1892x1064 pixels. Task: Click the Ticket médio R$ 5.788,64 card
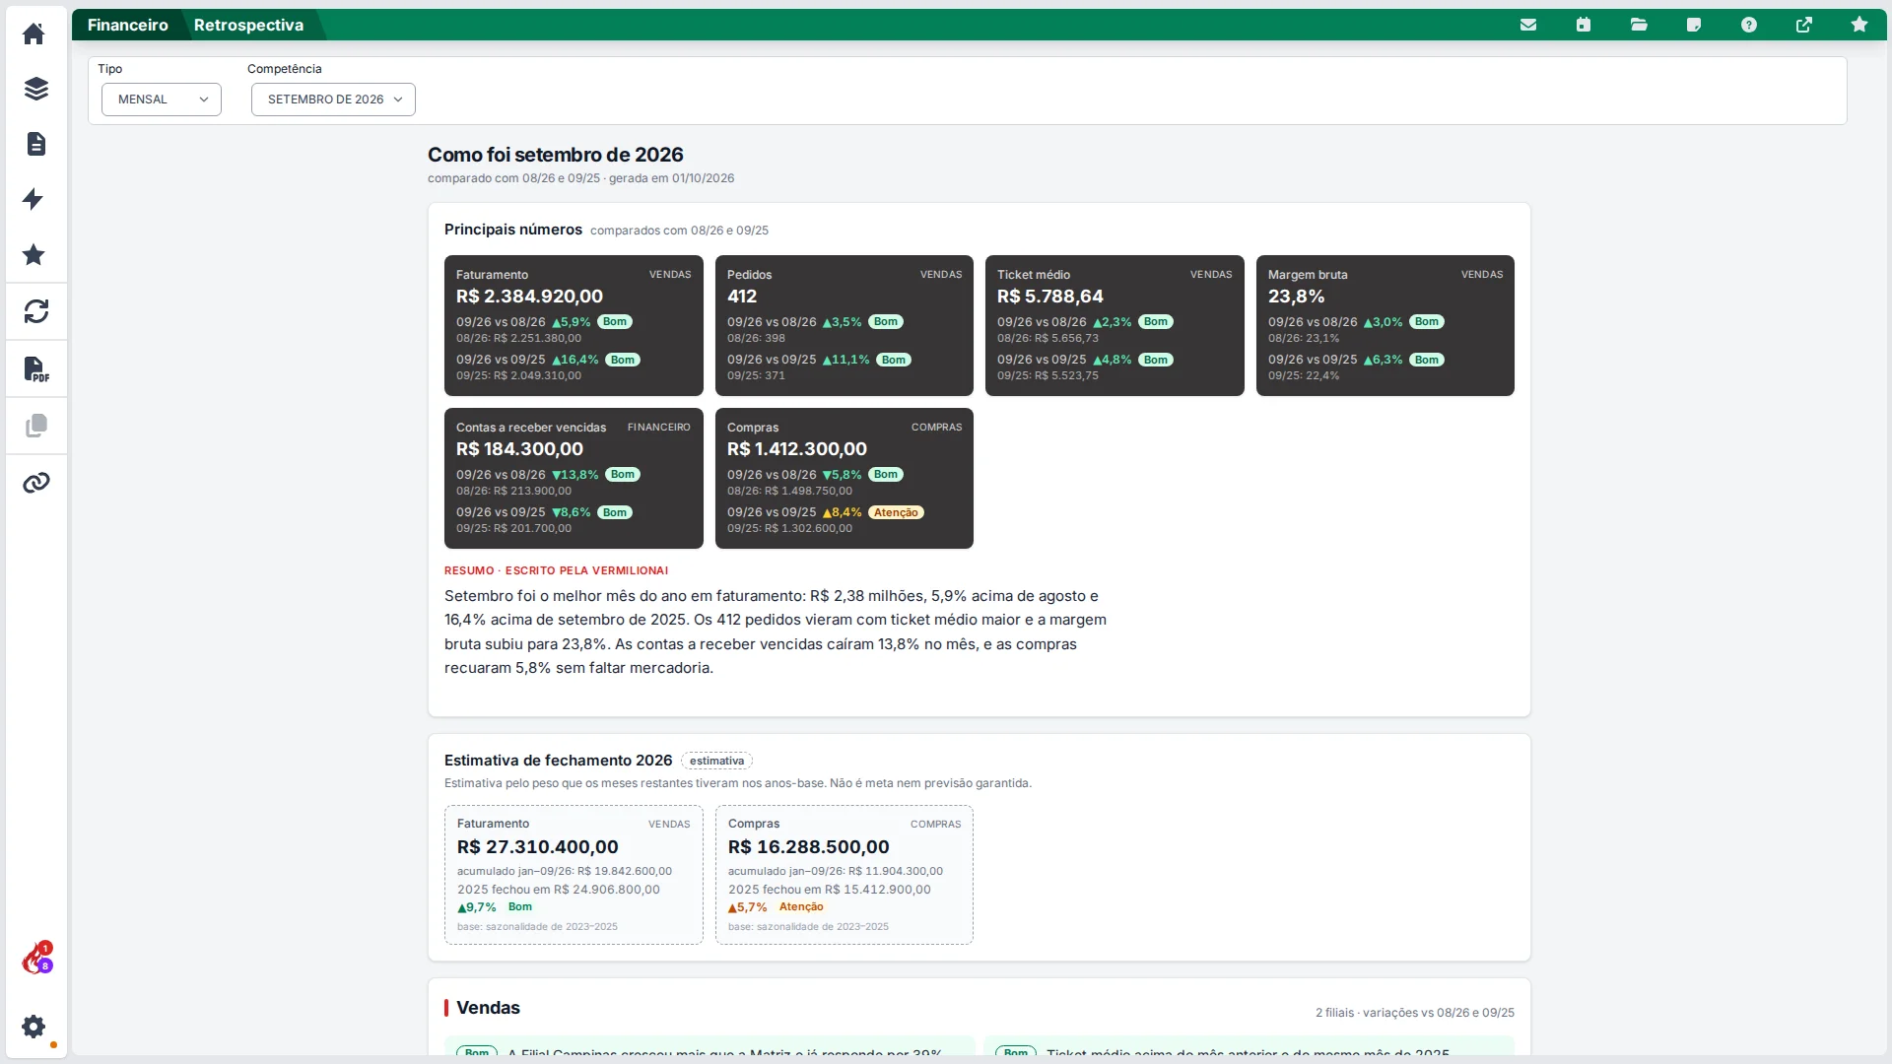[1115, 326]
